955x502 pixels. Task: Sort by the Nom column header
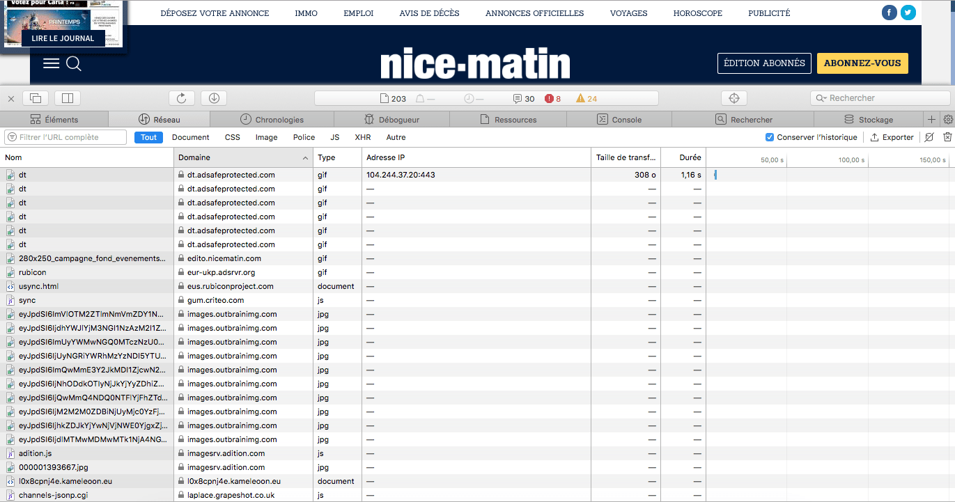pyautogui.click(x=87, y=157)
